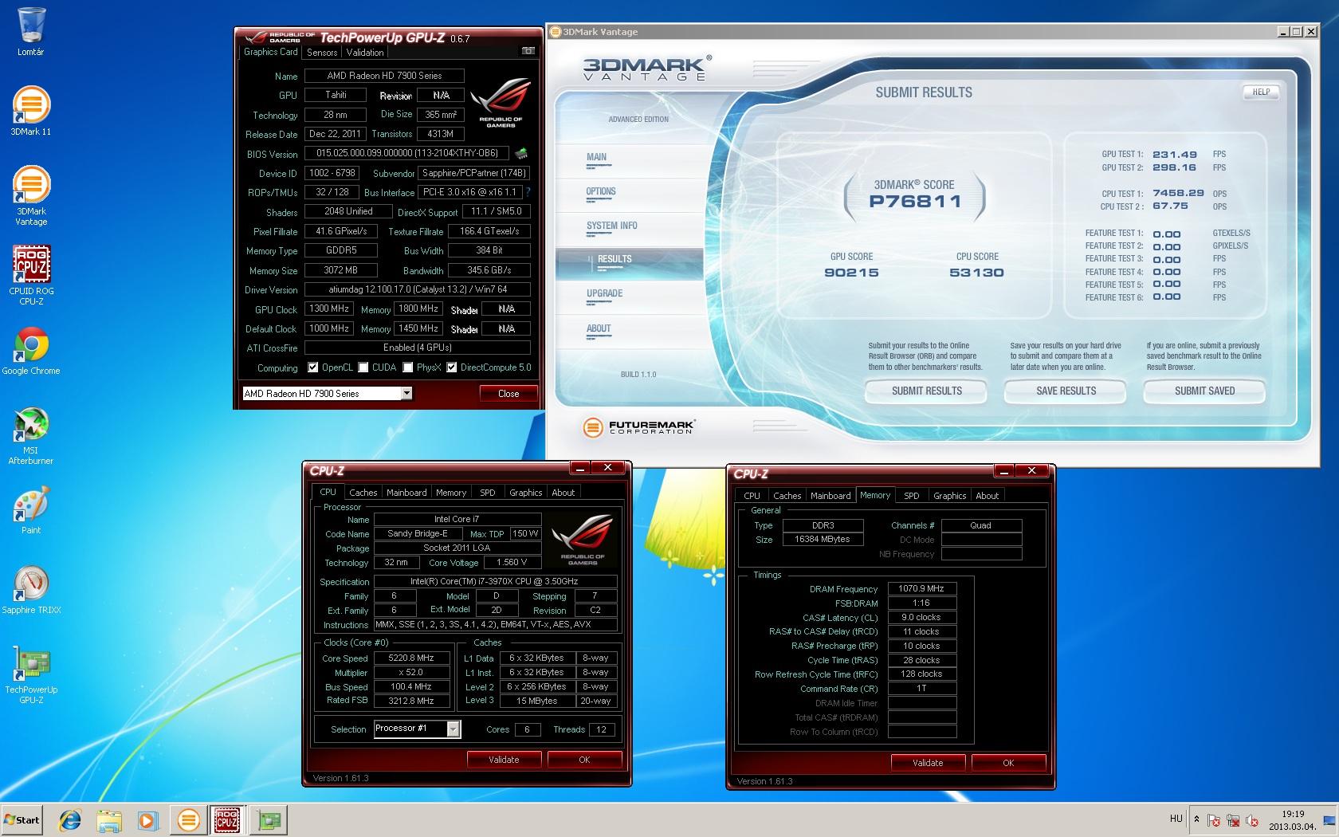The image size is (1339, 837).
Task: Open About tab in left CPU-Z window
Action: (x=563, y=493)
